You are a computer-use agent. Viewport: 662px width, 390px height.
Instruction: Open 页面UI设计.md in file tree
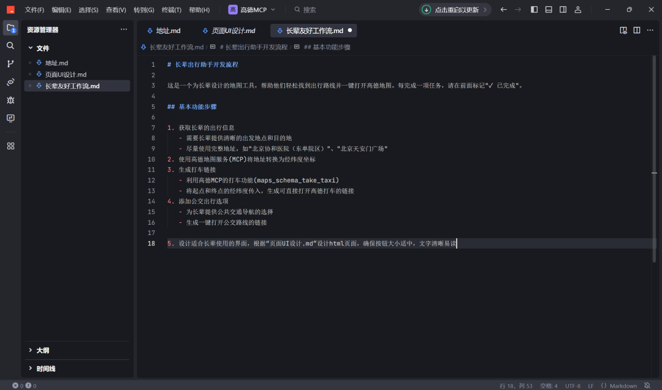point(66,74)
